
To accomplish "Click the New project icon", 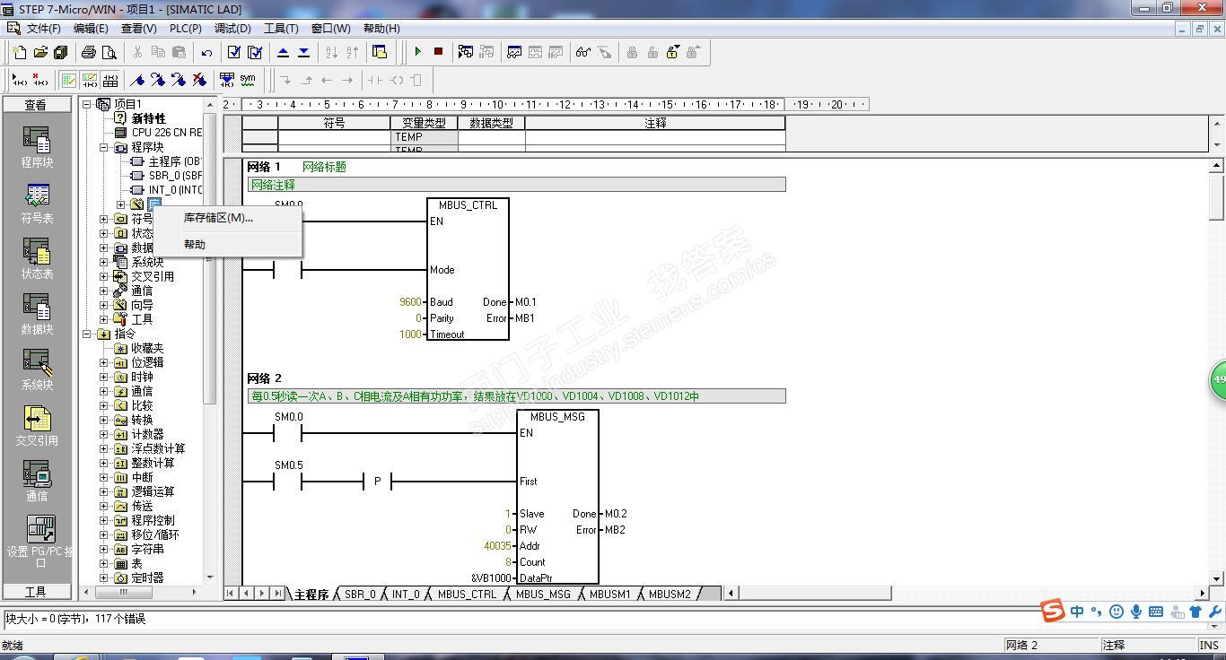I will point(19,52).
